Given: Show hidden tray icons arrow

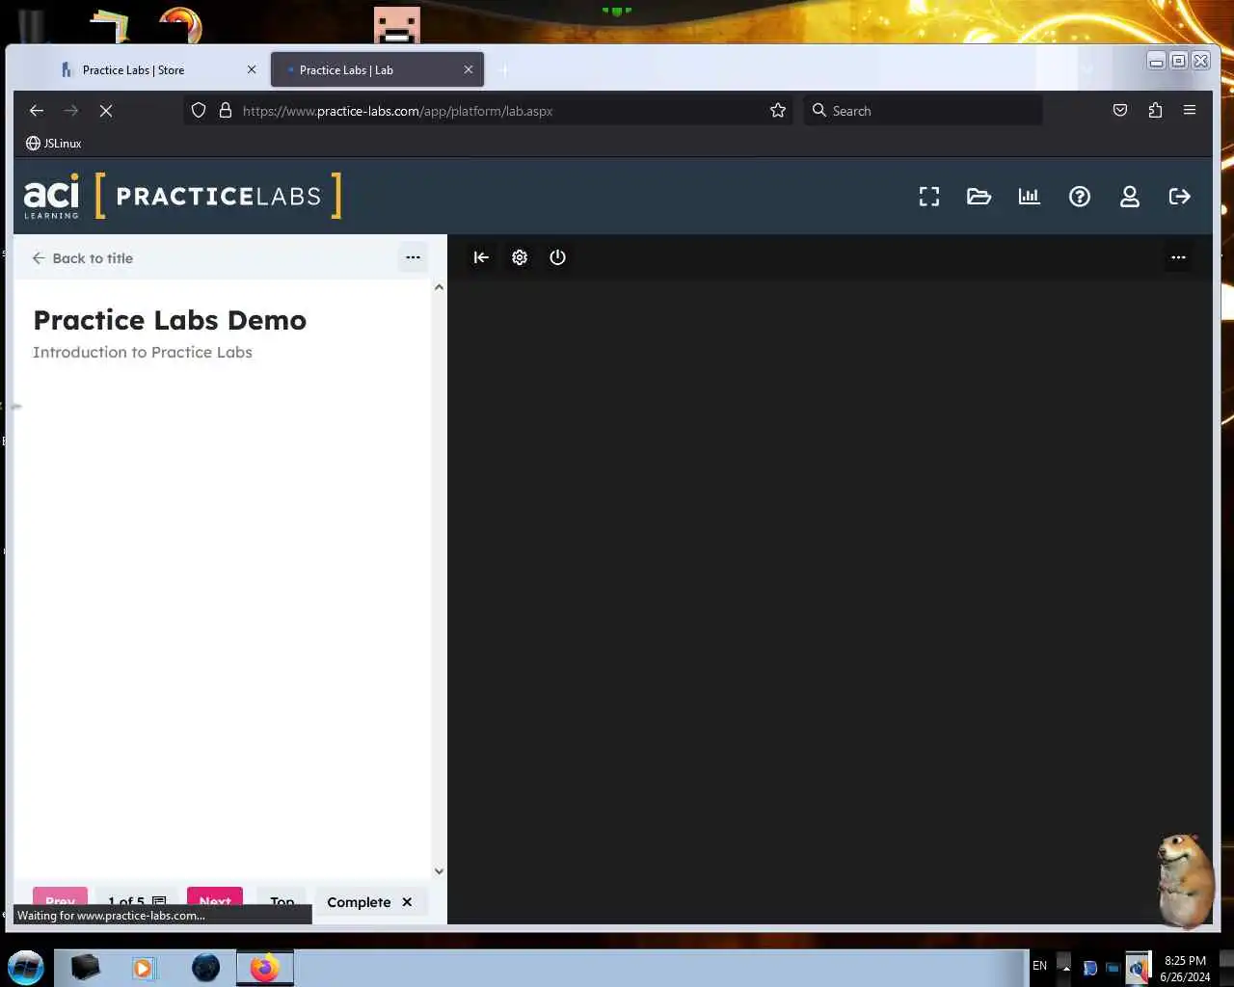Looking at the screenshot, I should (1065, 967).
